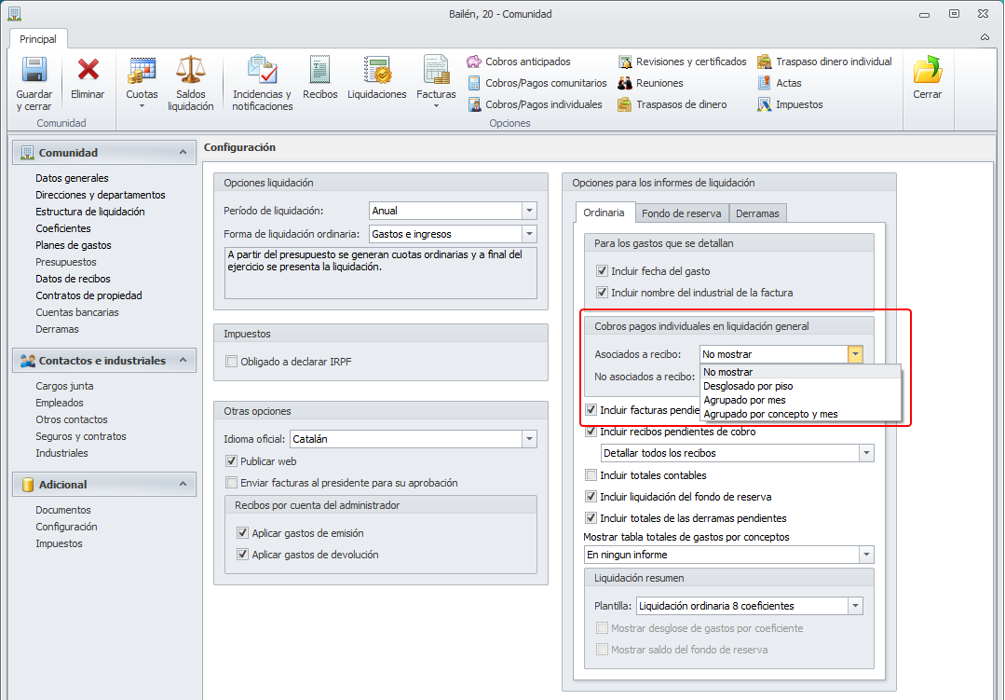Open Datos generales in sidebar
Viewport: 1005px width, 700px height.
(x=72, y=178)
